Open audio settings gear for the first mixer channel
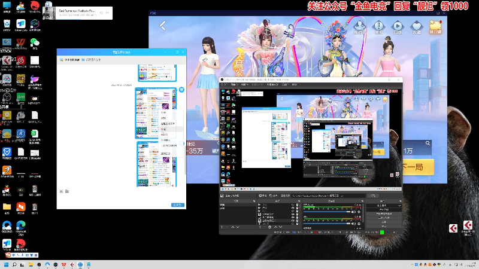The image size is (479, 269). point(359,212)
